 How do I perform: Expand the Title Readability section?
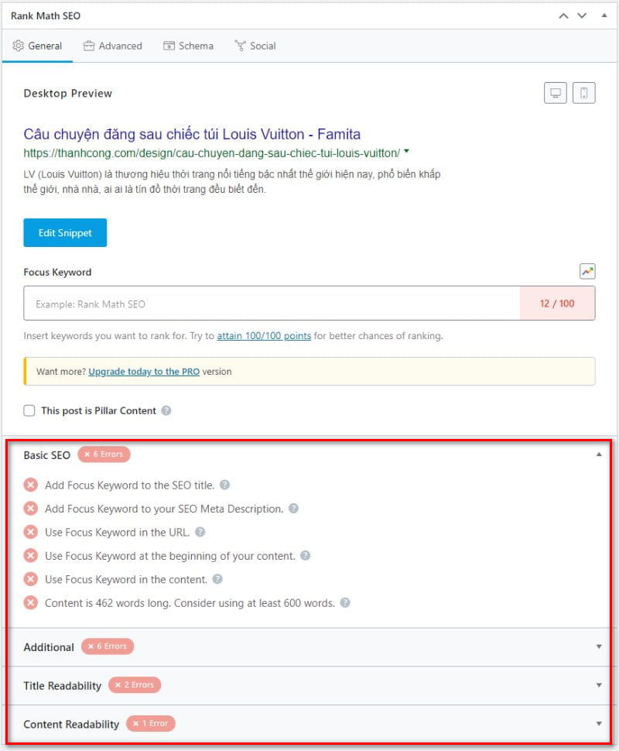point(599,685)
